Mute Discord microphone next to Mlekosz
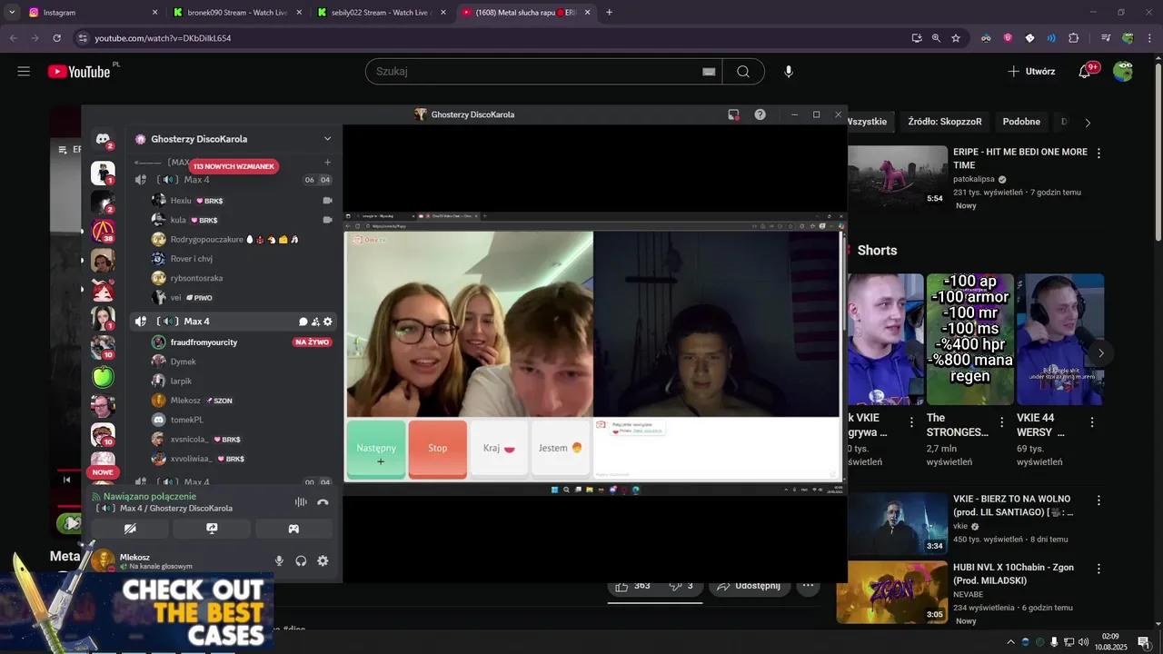Screen dimensions: 1163x654 point(279,561)
